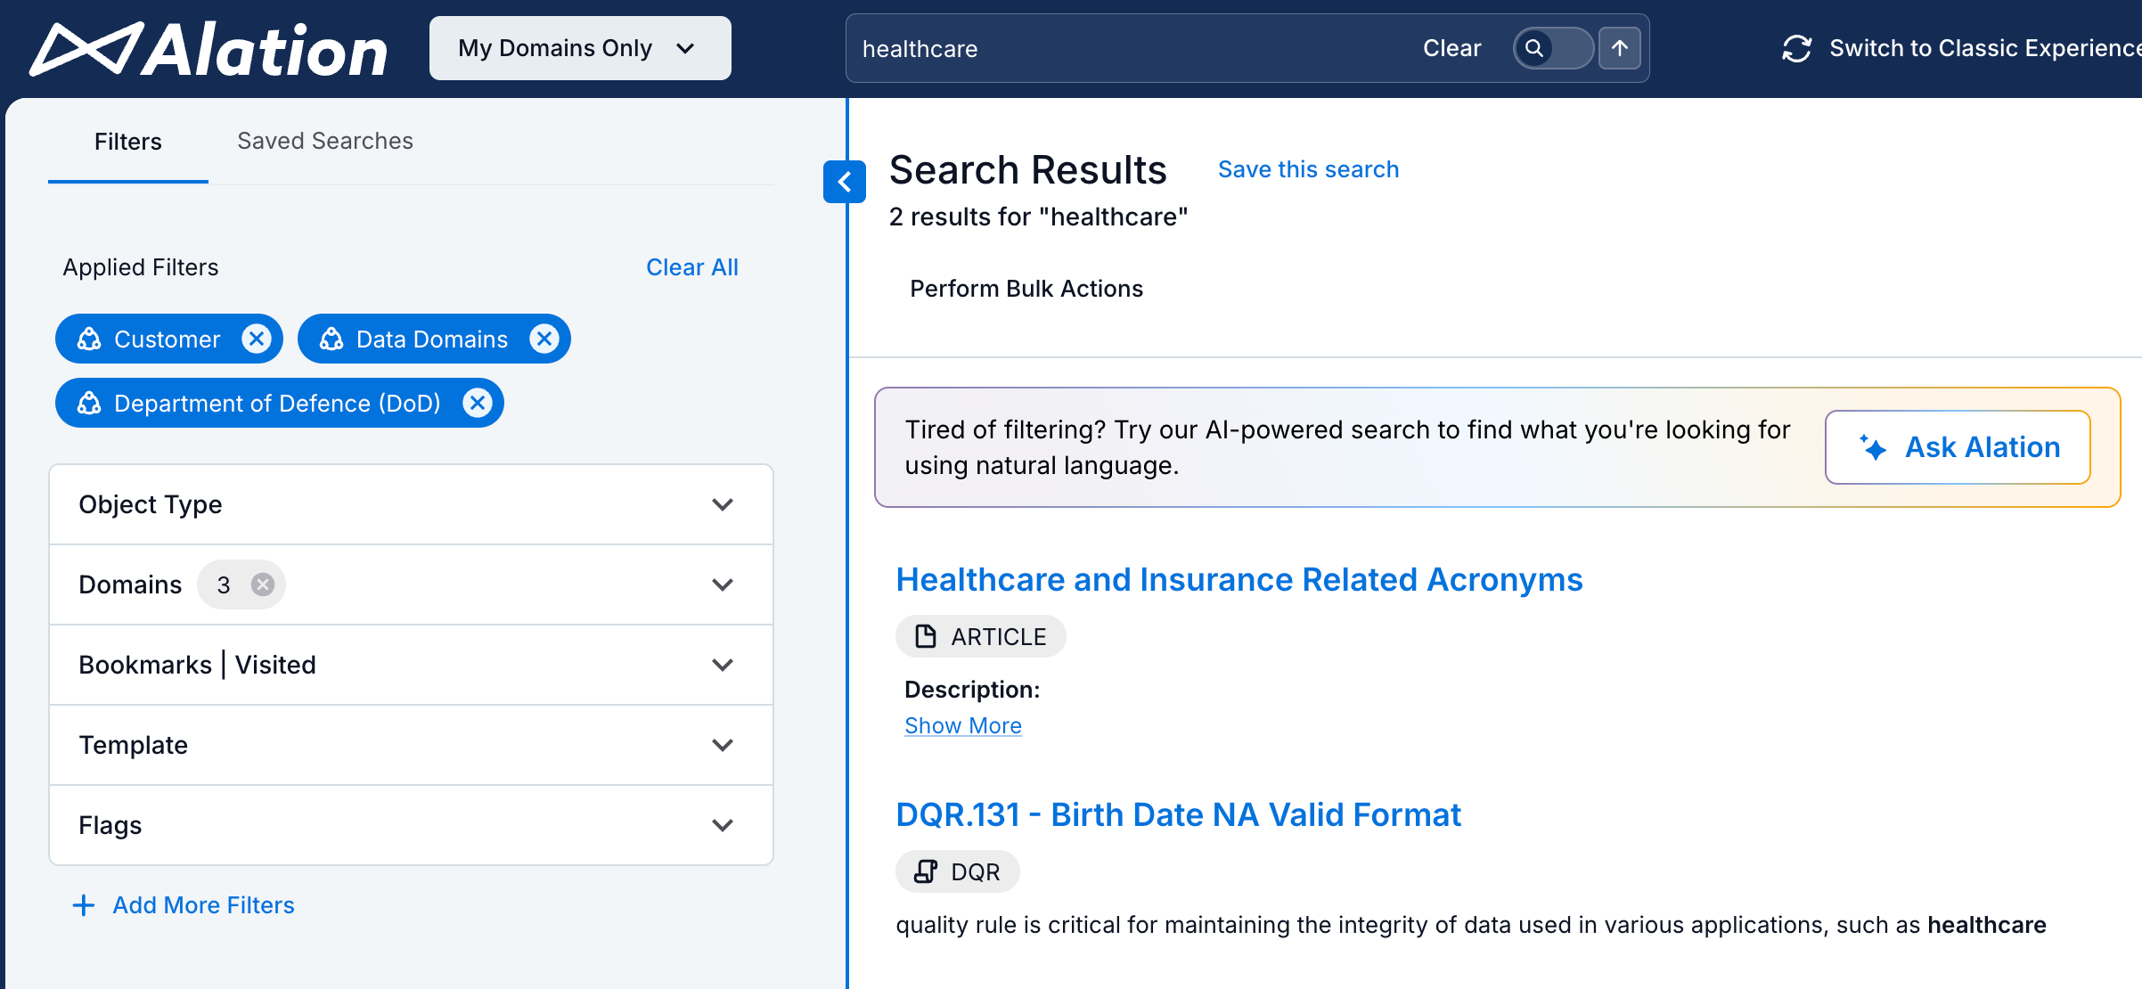The width and height of the screenshot is (2142, 989).
Task: Expand the Object Type filter section
Action: click(723, 504)
